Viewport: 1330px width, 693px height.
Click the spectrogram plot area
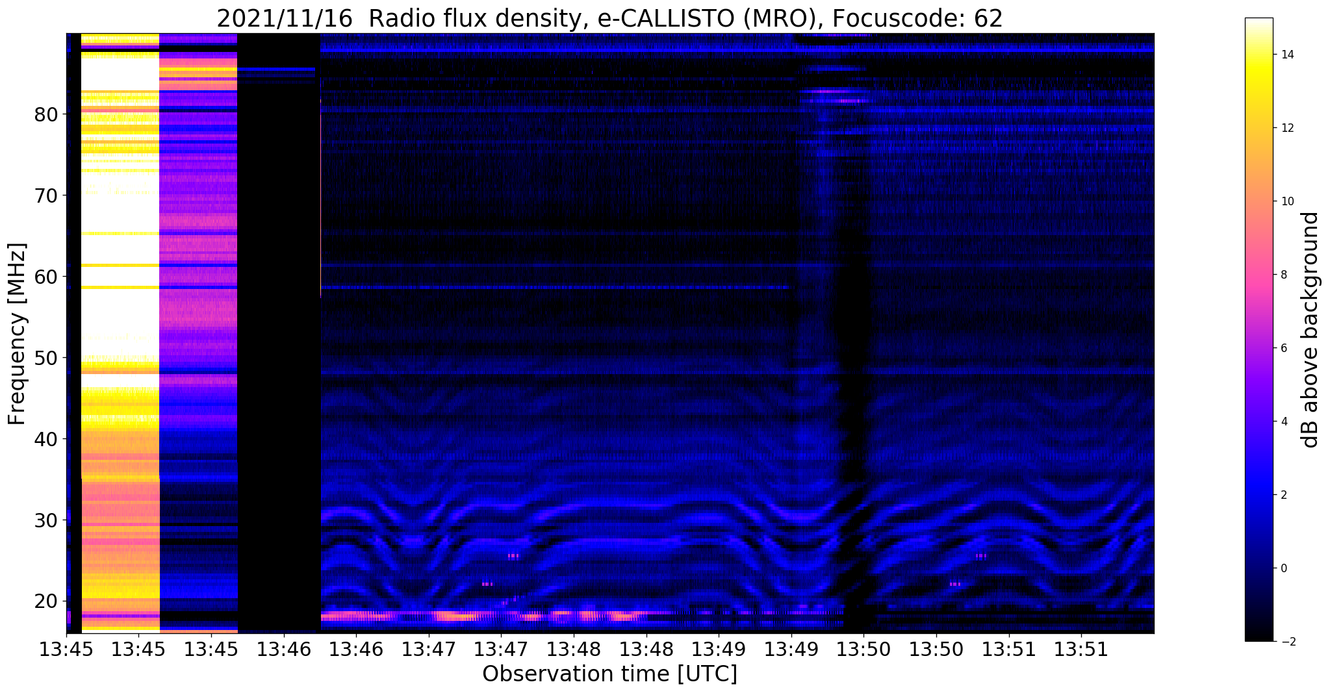pos(610,333)
